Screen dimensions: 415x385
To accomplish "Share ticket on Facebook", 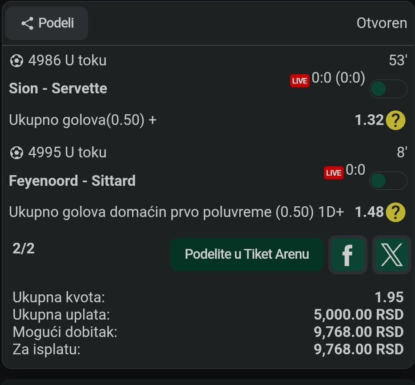I will pos(347,255).
